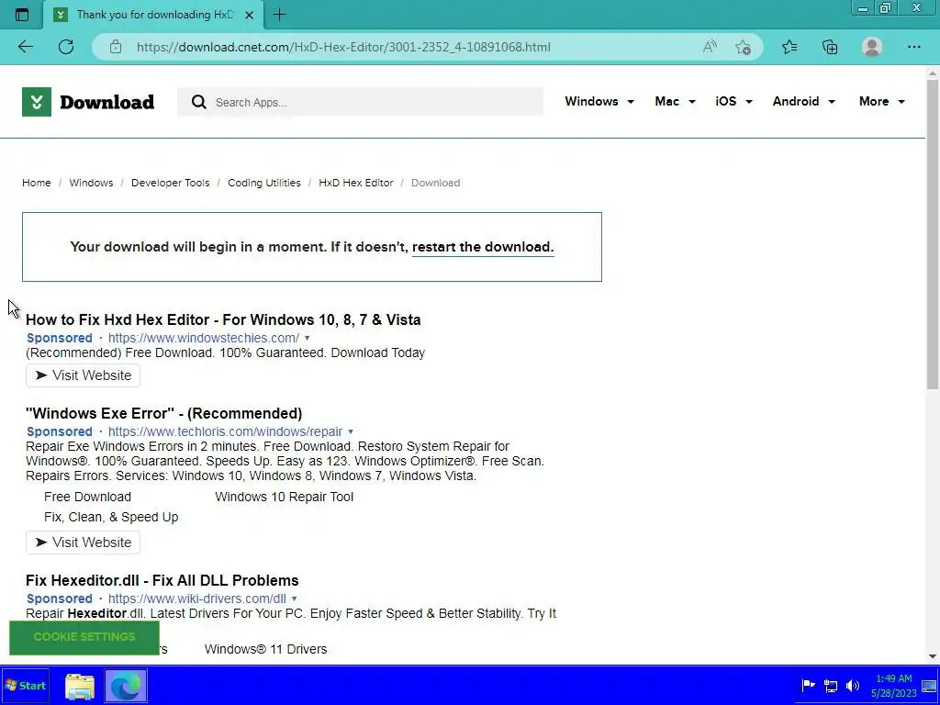Click Free Download ad sitelink
The width and height of the screenshot is (940, 705).
pyautogui.click(x=87, y=497)
